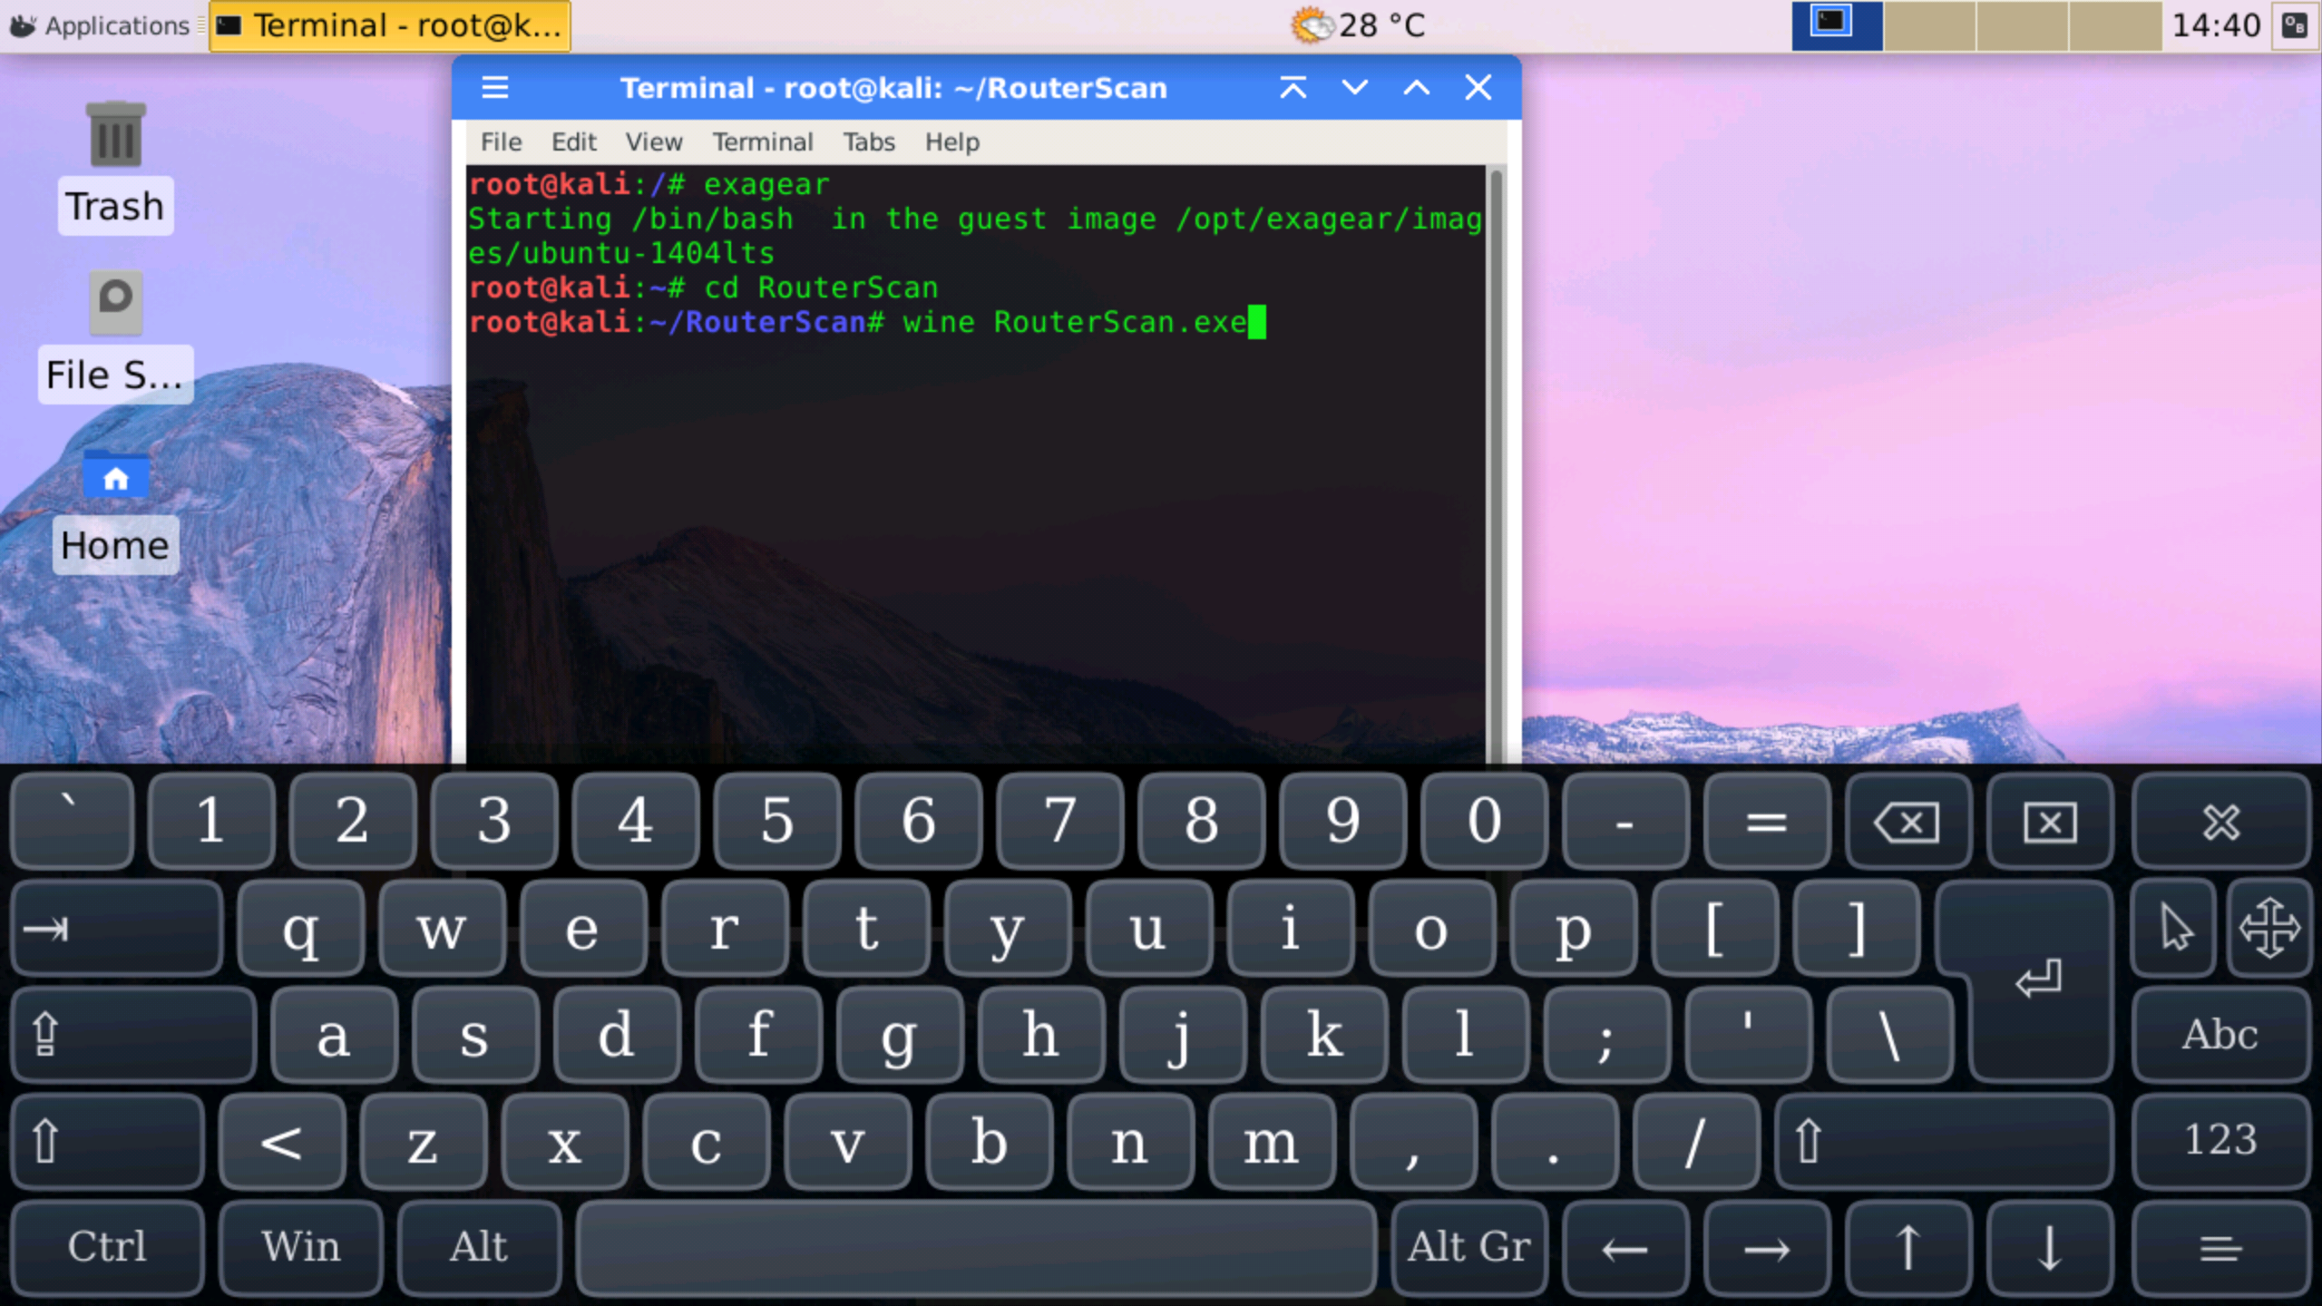The image size is (2322, 1306).
Task: Click the terminal vertical scrollbar
Action: [1496, 453]
